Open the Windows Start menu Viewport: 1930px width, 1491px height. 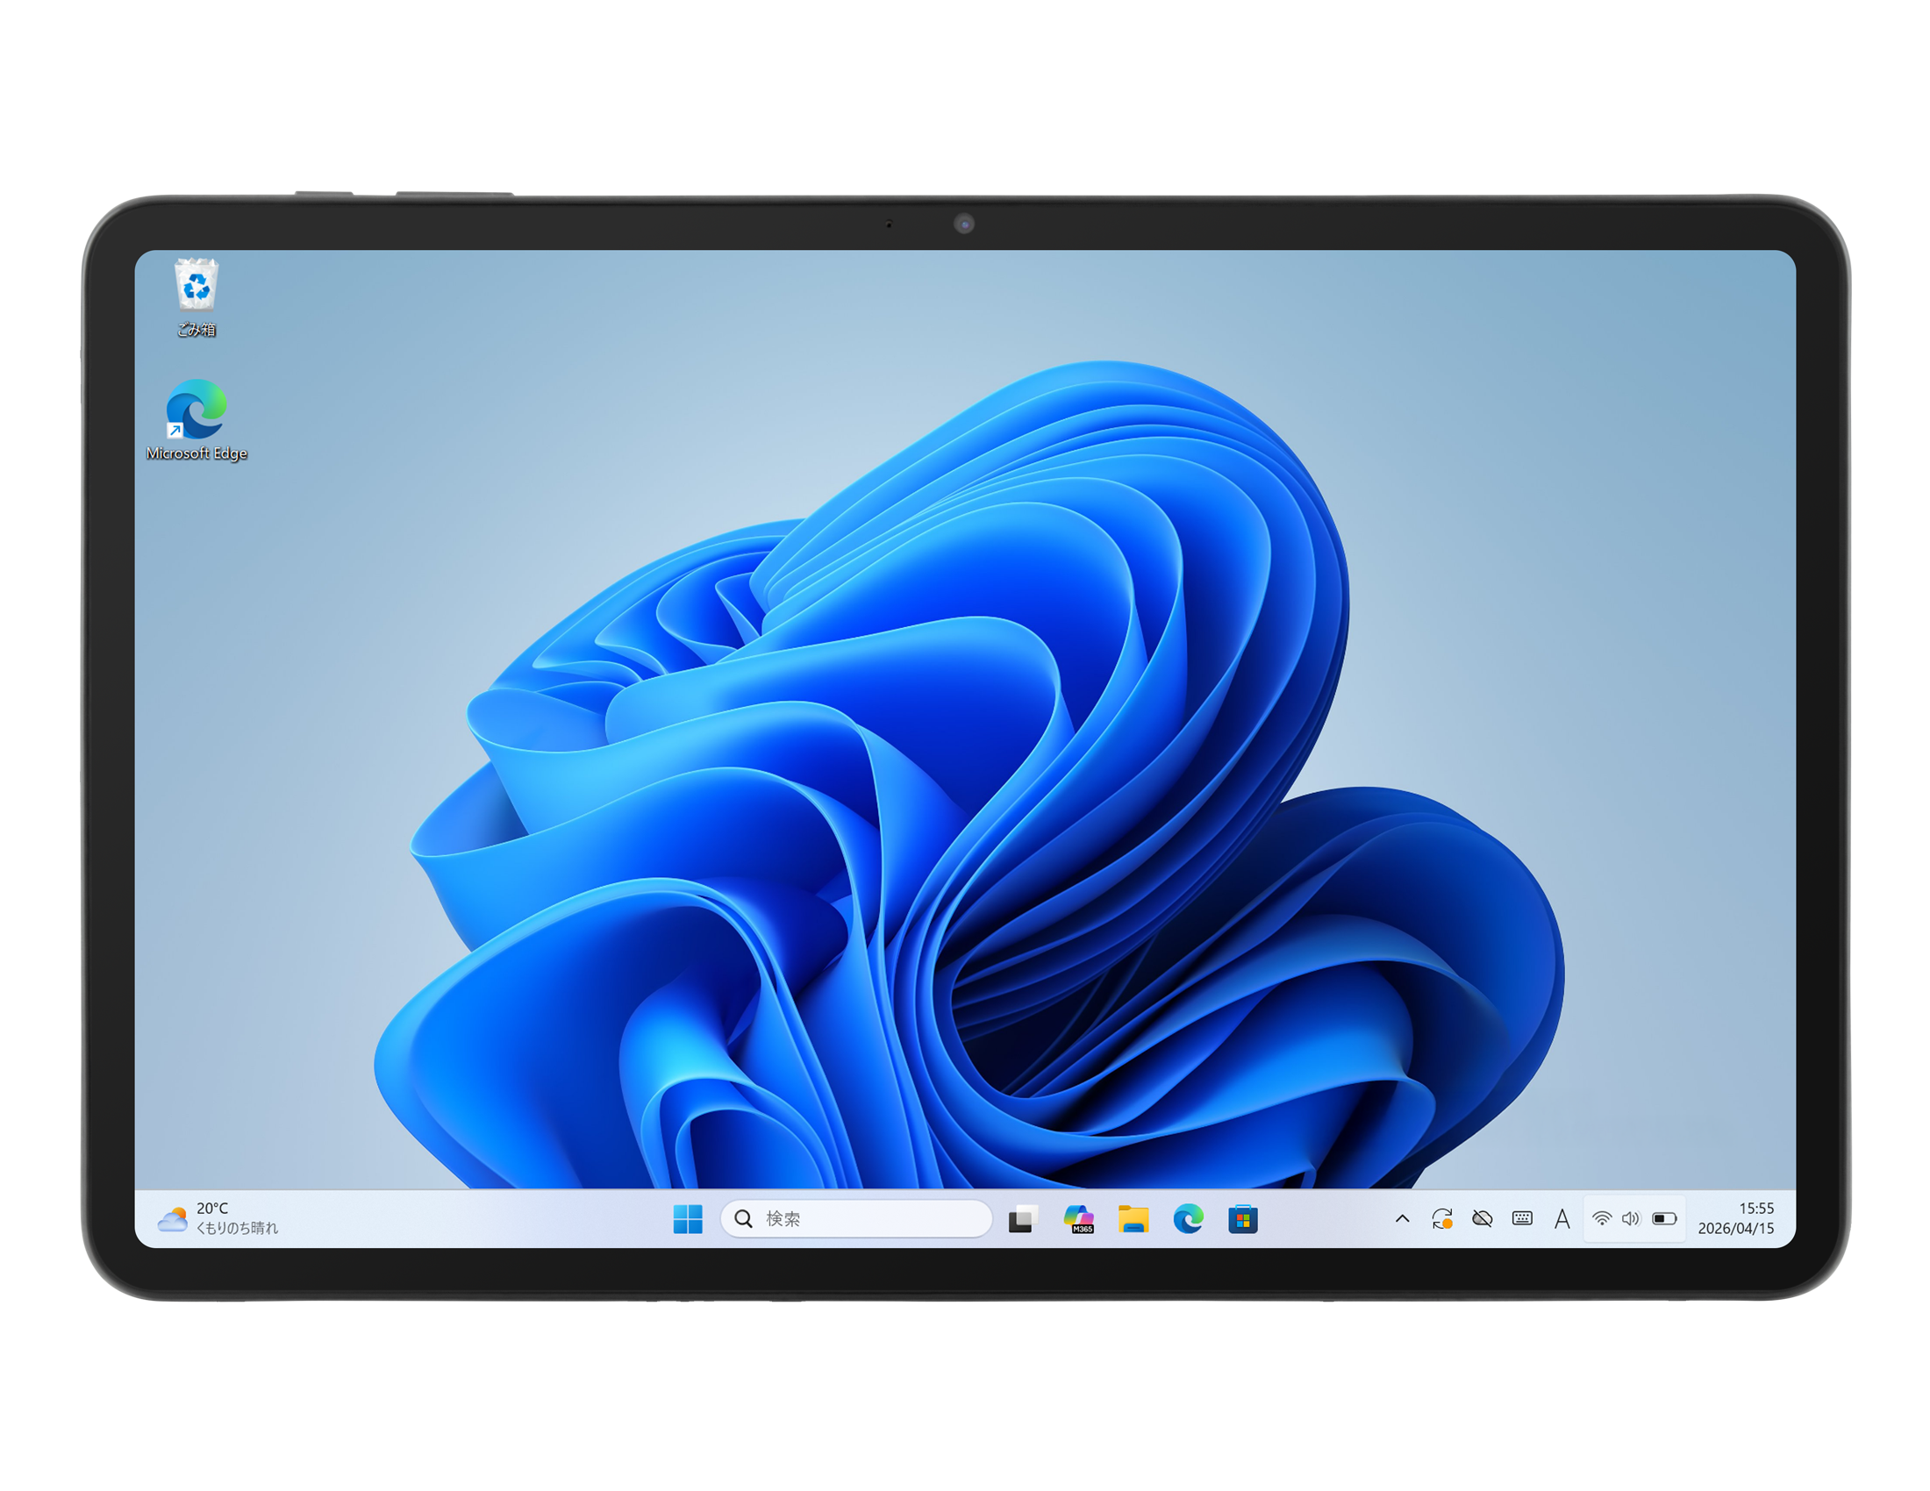[x=688, y=1219]
